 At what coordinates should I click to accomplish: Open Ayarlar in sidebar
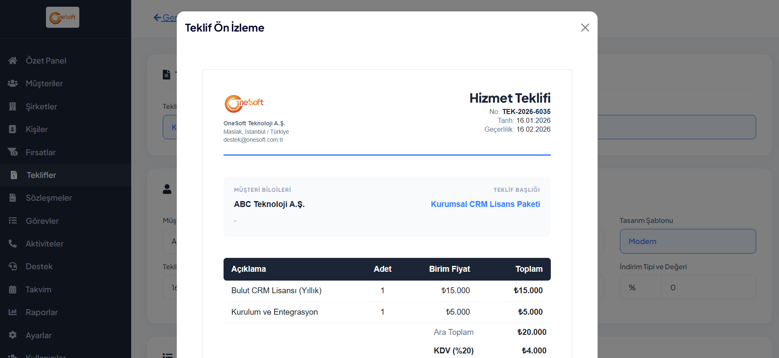65,335
